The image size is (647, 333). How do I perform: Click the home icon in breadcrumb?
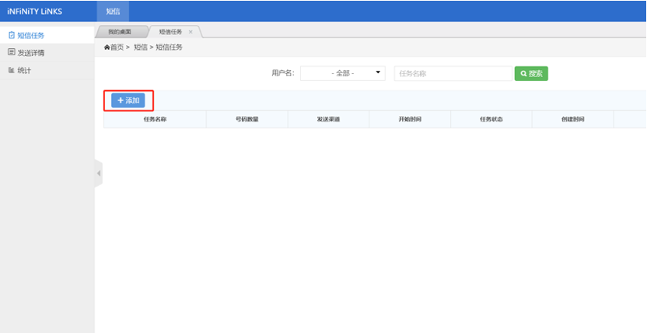107,47
